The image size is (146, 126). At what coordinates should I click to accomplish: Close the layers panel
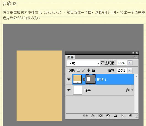(137, 53)
